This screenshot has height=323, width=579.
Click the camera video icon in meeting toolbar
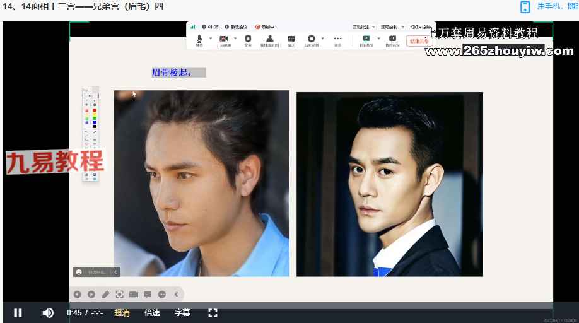223,39
